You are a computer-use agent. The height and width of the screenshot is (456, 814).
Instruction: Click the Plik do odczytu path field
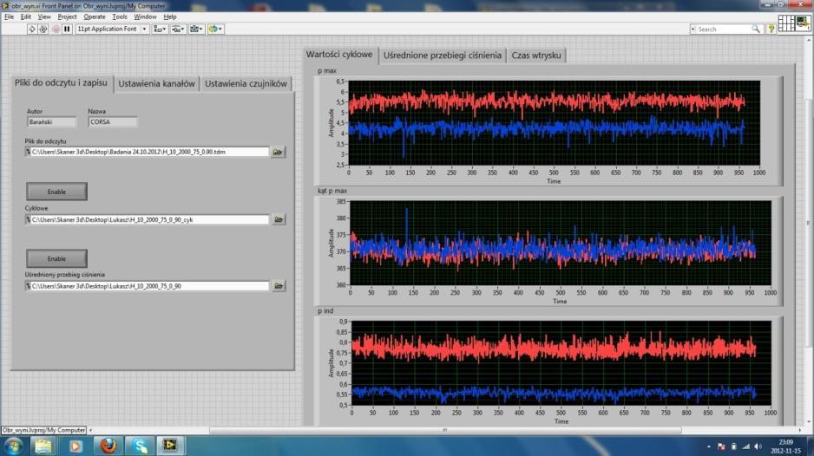pyautogui.click(x=147, y=152)
